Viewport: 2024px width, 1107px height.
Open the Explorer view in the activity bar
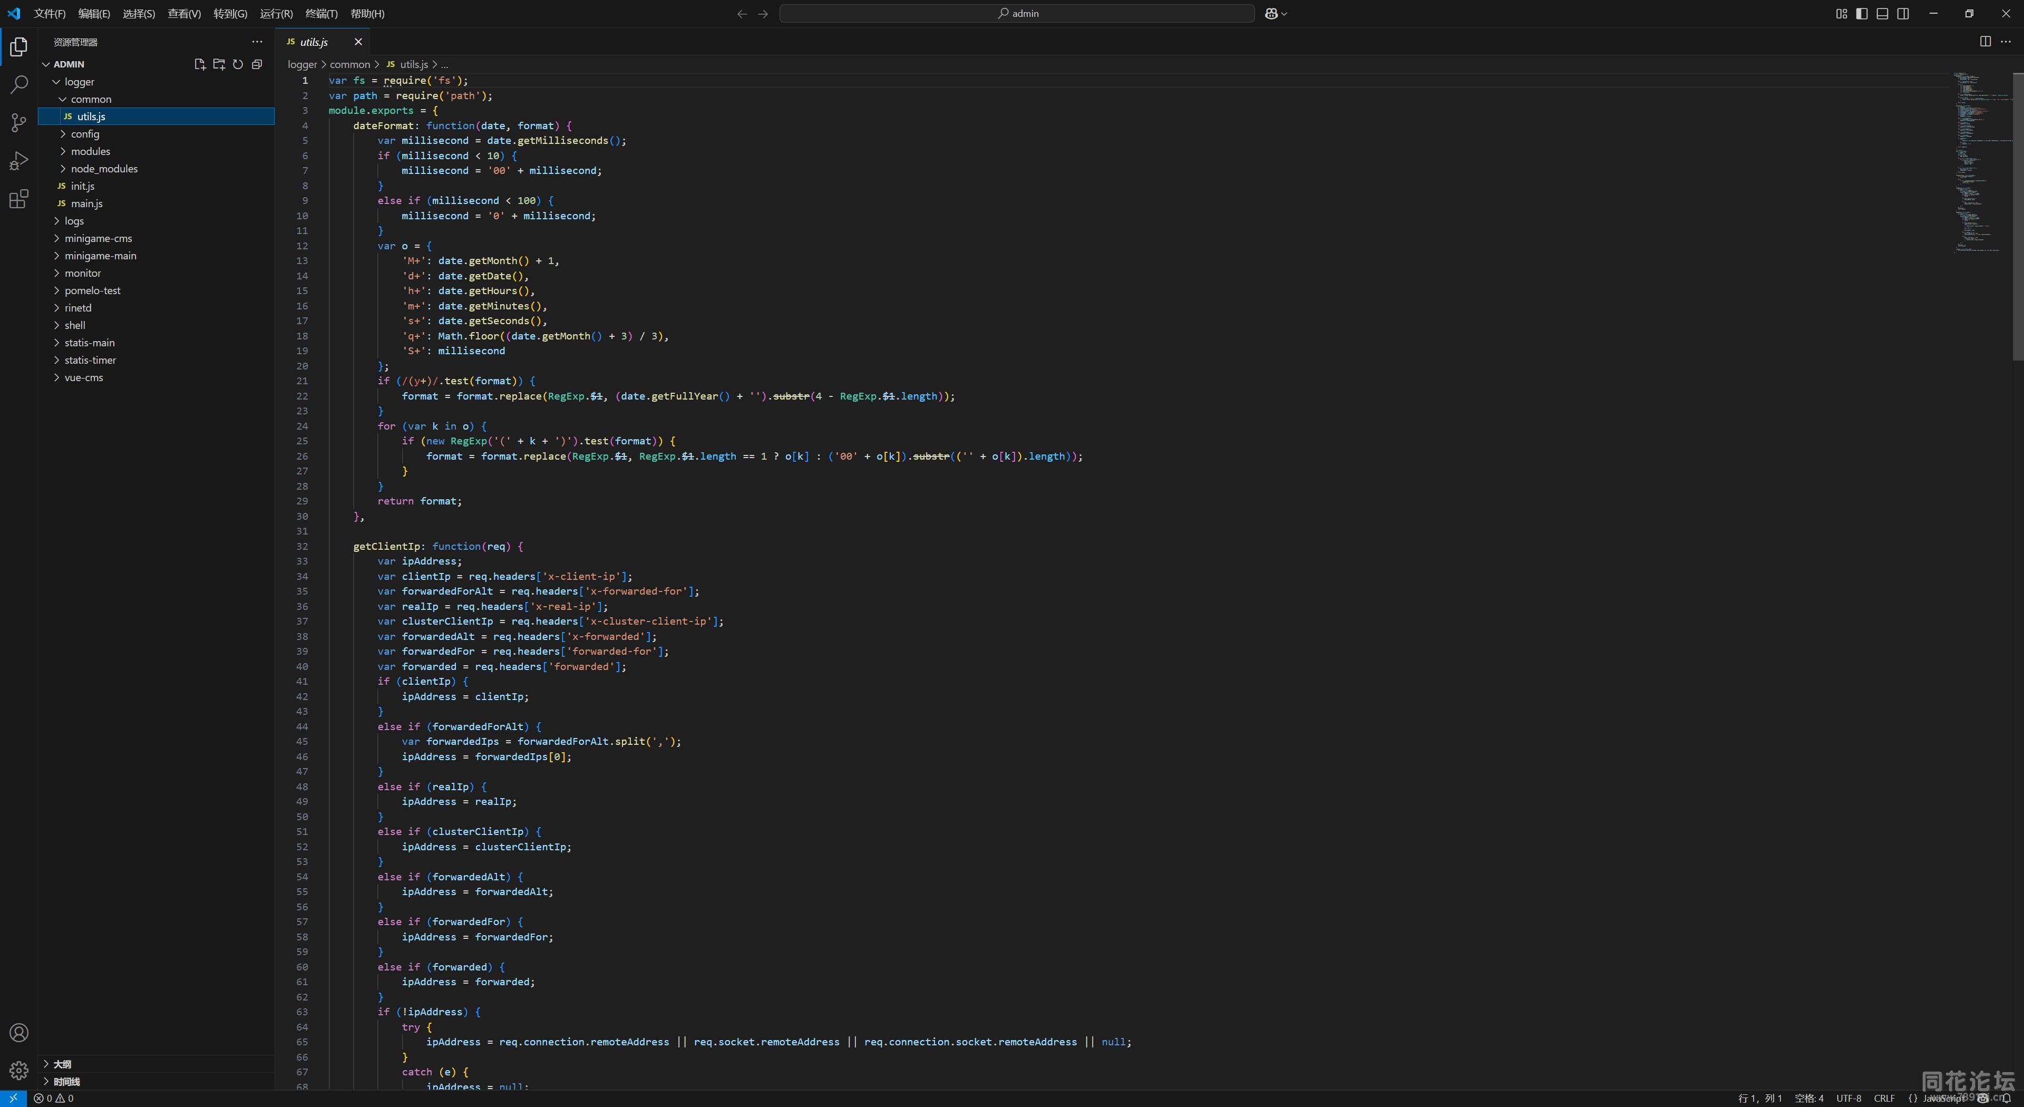point(19,47)
